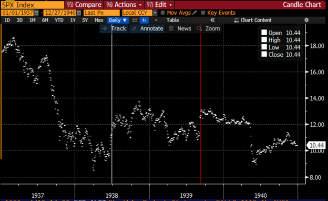
Task: Select the candle chart type icon
Action: tap(144, 20)
